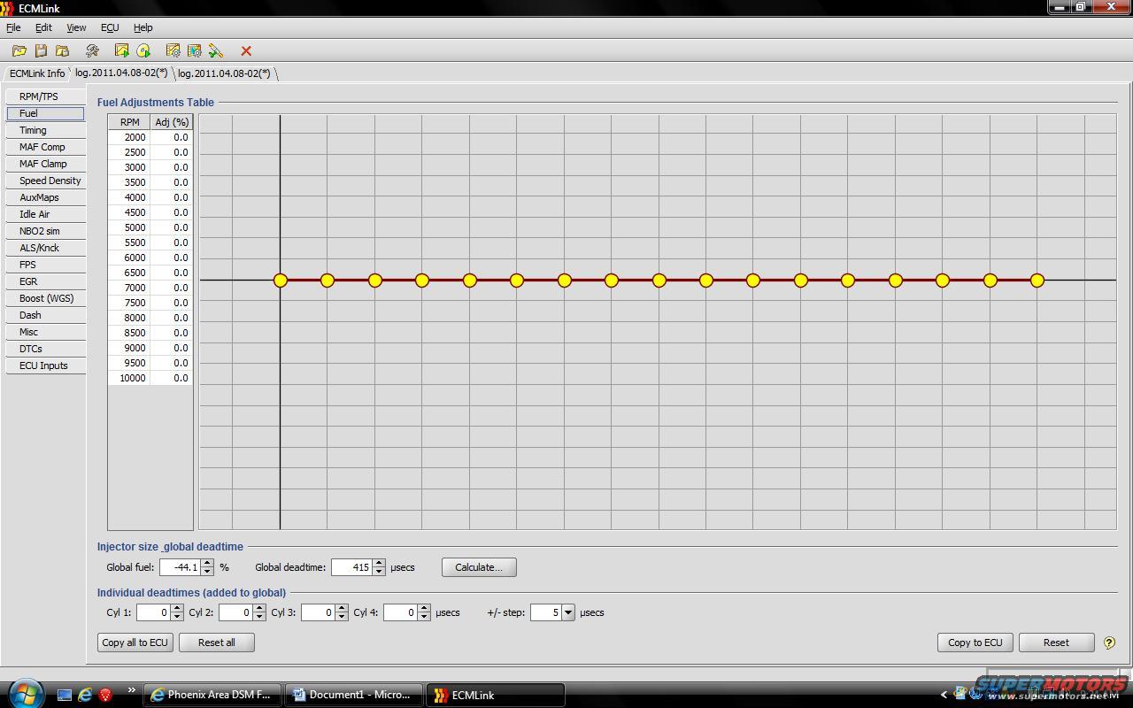The width and height of the screenshot is (1133, 708).
Task: Select the DTCs side tab
Action: tap(45, 349)
